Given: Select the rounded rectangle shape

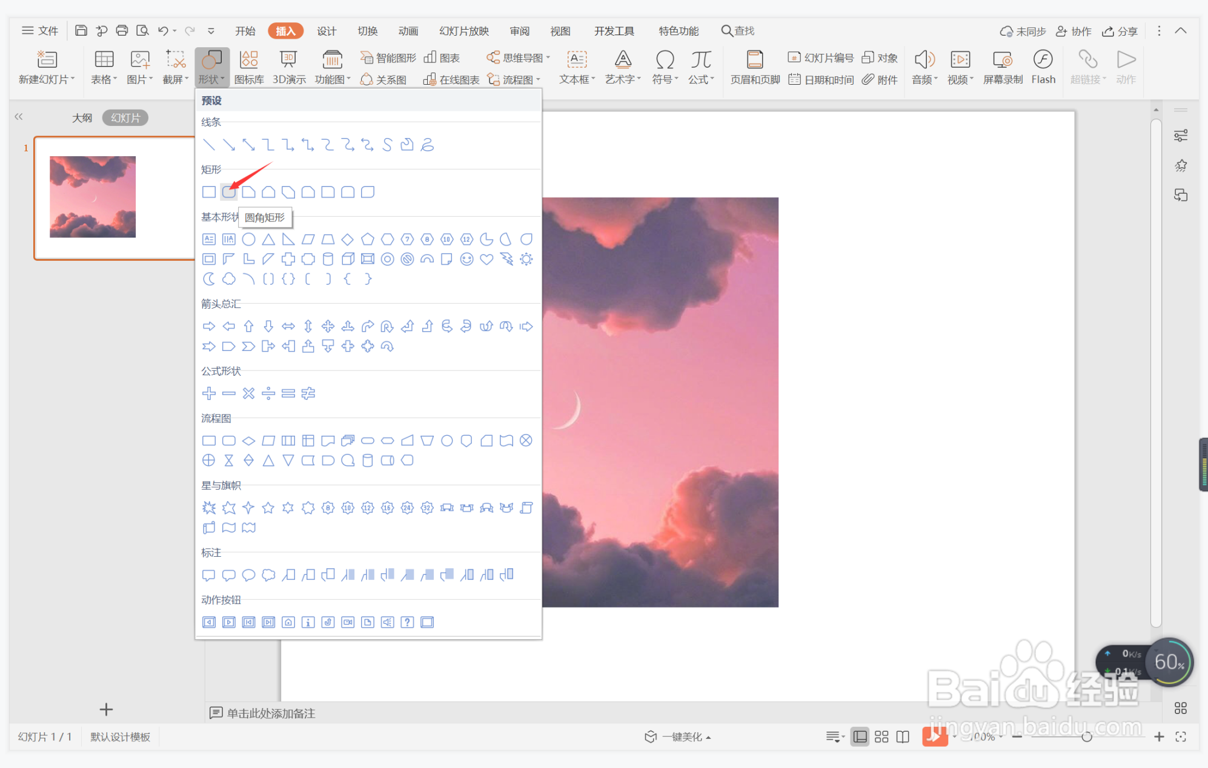Looking at the screenshot, I should click(x=228, y=192).
